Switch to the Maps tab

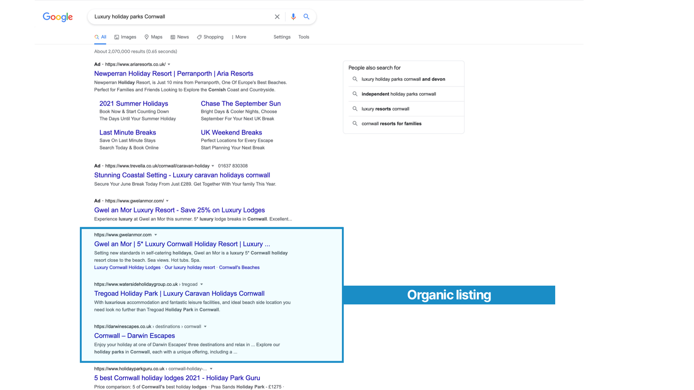(x=153, y=37)
